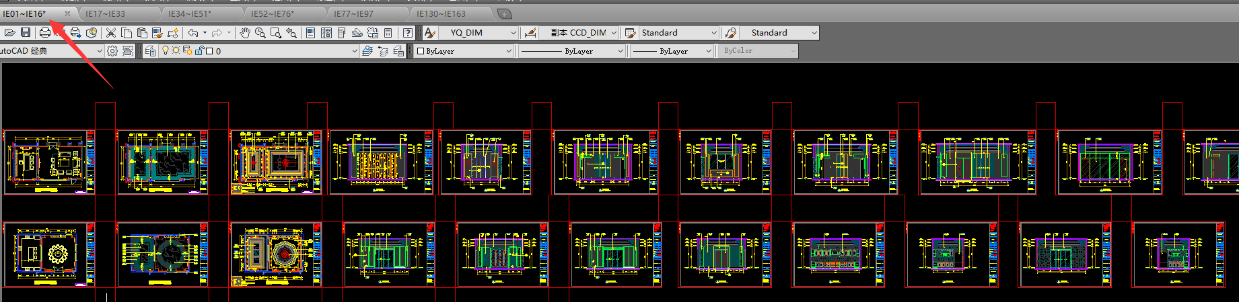Open a drawing file with the Open icon
Screen dimensions: 1239x302
click(9, 32)
